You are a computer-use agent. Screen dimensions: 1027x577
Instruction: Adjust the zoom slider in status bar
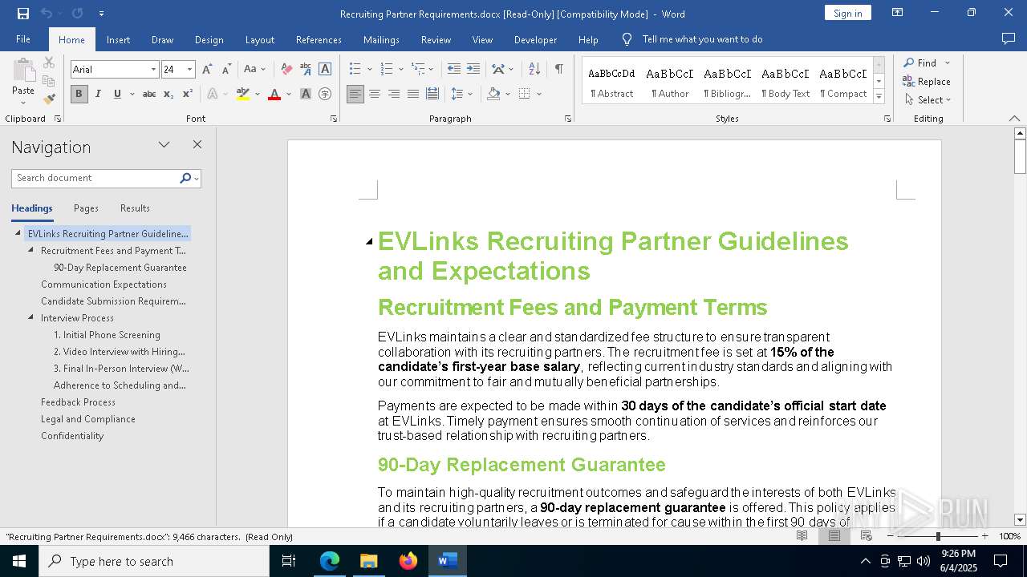click(938, 536)
